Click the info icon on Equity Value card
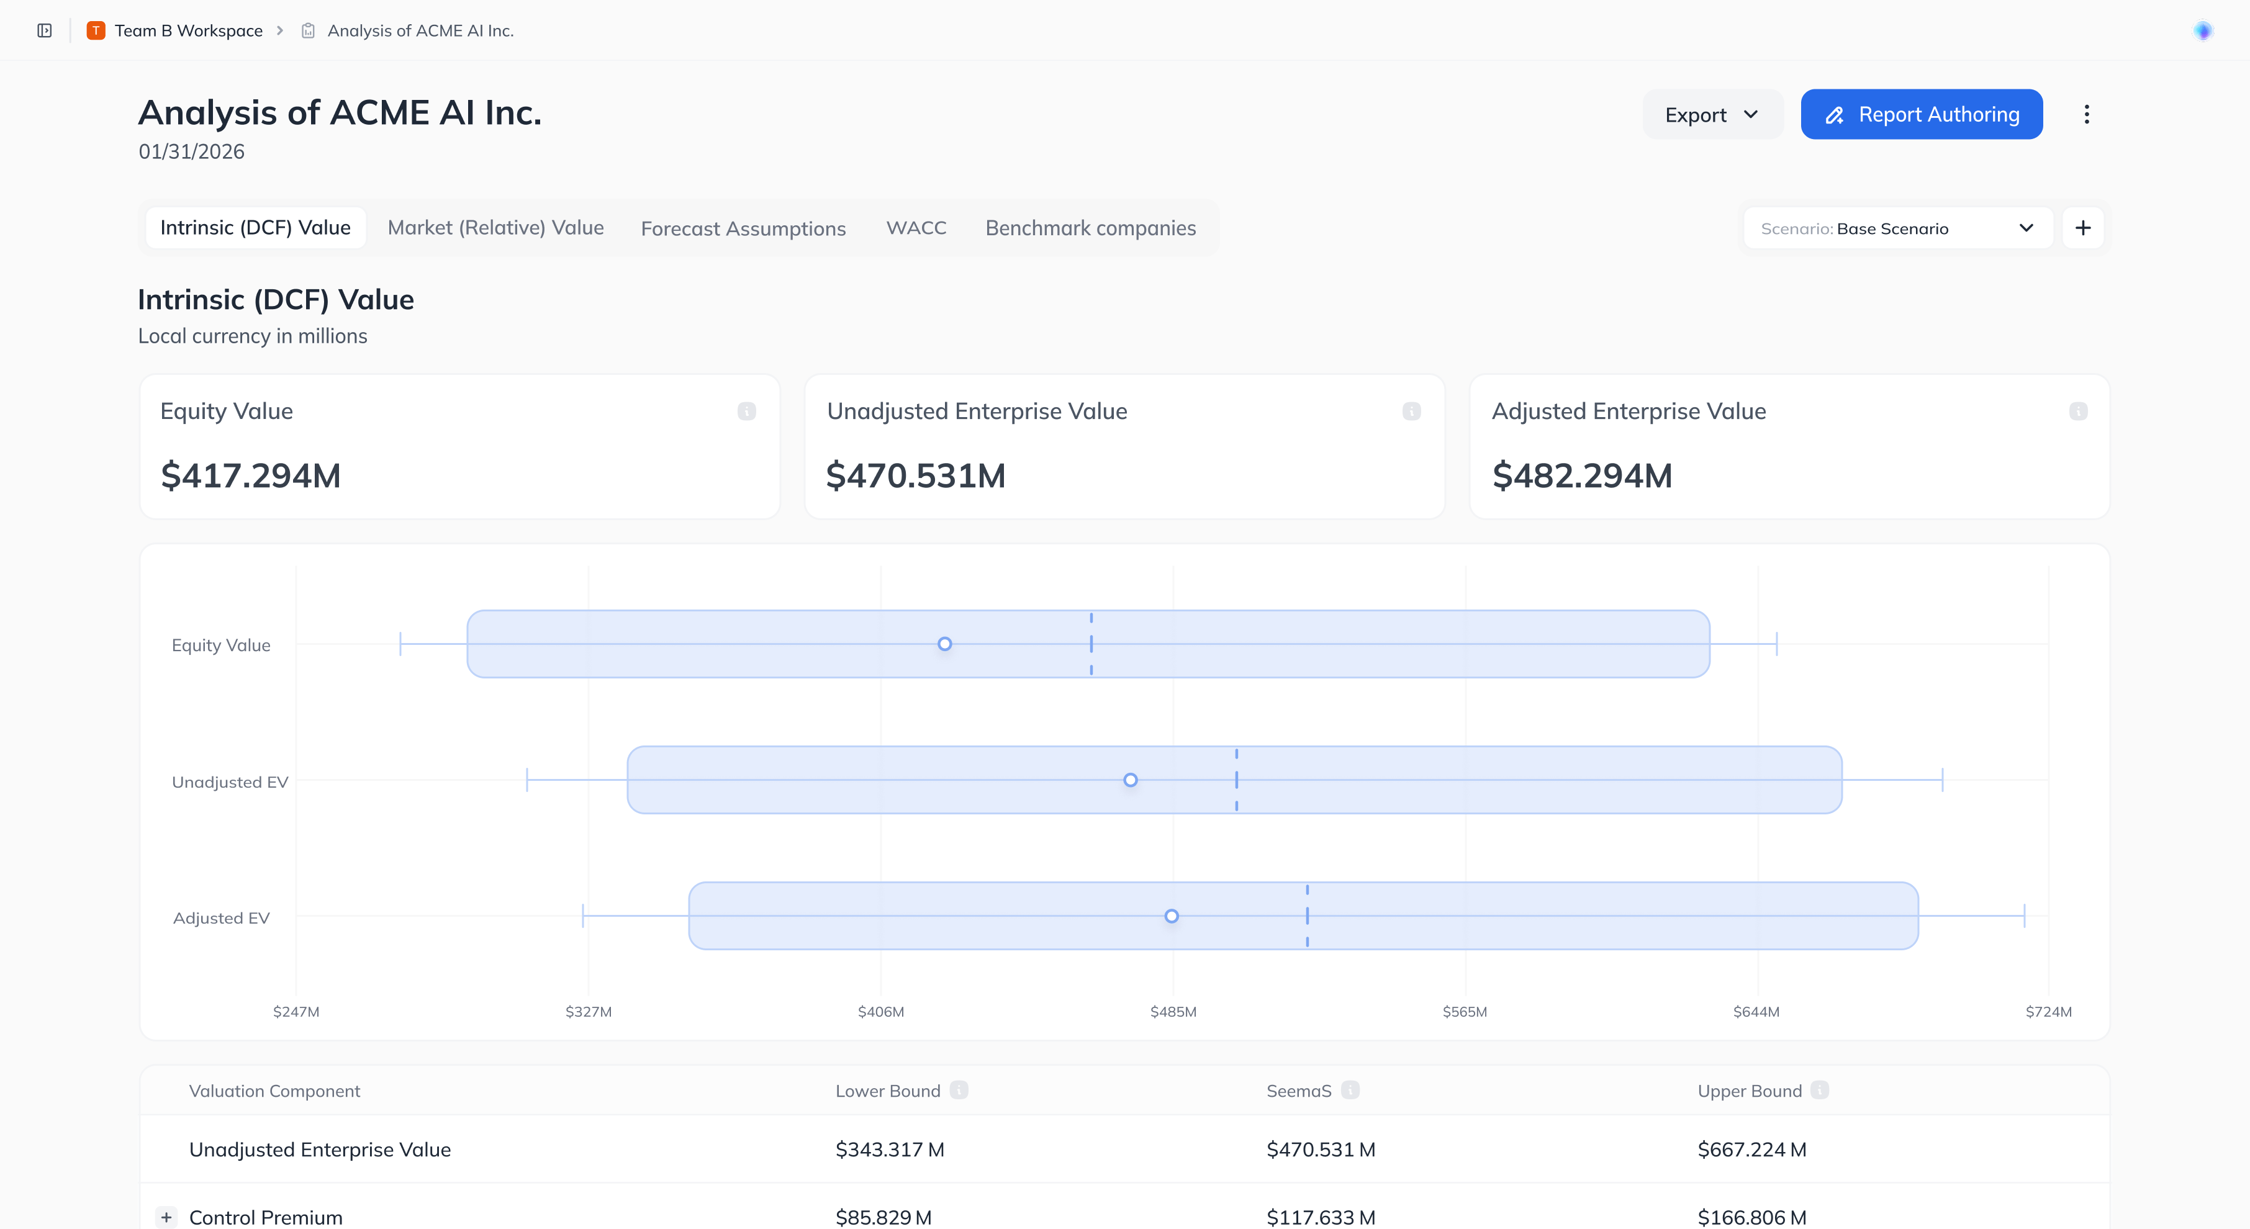 click(746, 412)
